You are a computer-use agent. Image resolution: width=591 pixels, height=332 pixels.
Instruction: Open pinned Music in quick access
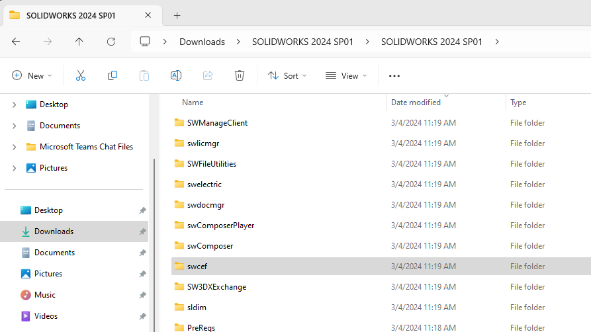point(45,295)
